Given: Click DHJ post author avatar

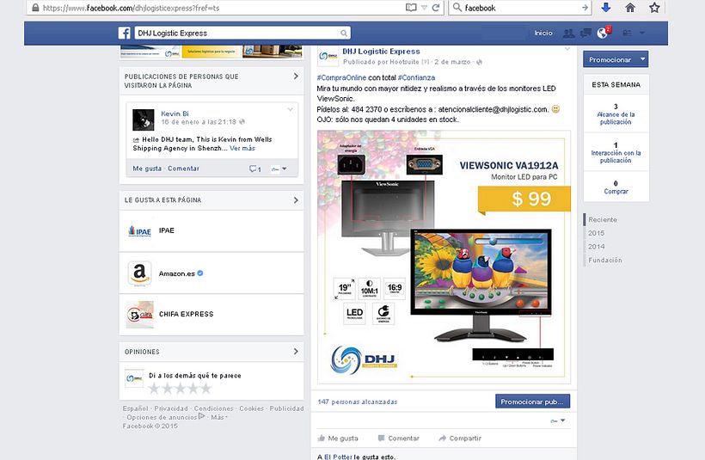Looking at the screenshot, I should tap(328, 56).
